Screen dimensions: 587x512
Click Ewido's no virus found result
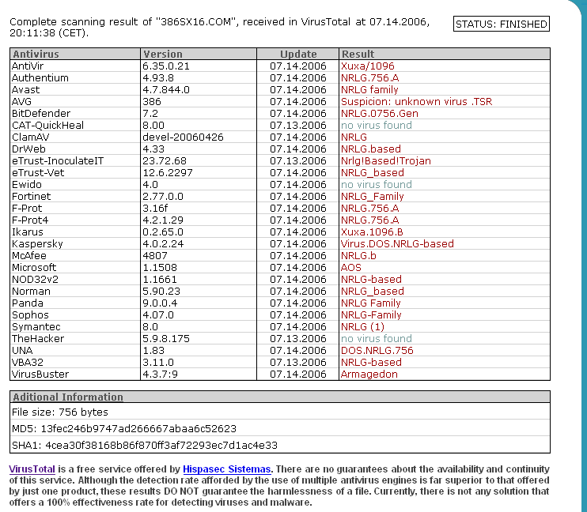pyautogui.click(x=377, y=184)
